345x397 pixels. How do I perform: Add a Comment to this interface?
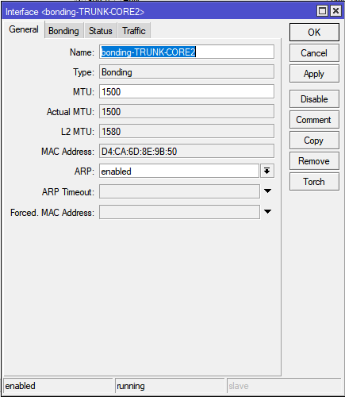[x=314, y=120]
